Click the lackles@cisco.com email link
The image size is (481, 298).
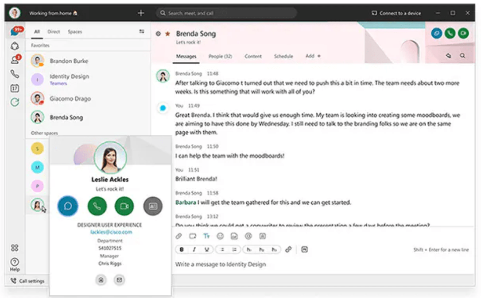pyautogui.click(x=111, y=232)
